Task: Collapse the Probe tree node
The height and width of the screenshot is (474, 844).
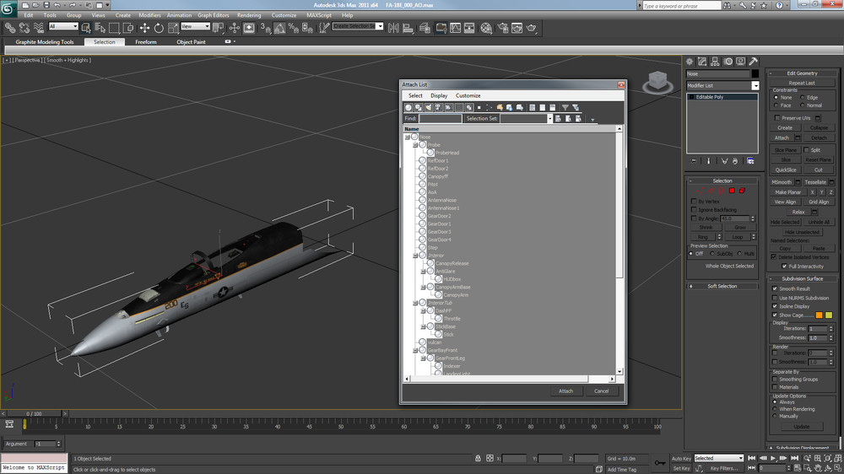Action: pyautogui.click(x=414, y=145)
